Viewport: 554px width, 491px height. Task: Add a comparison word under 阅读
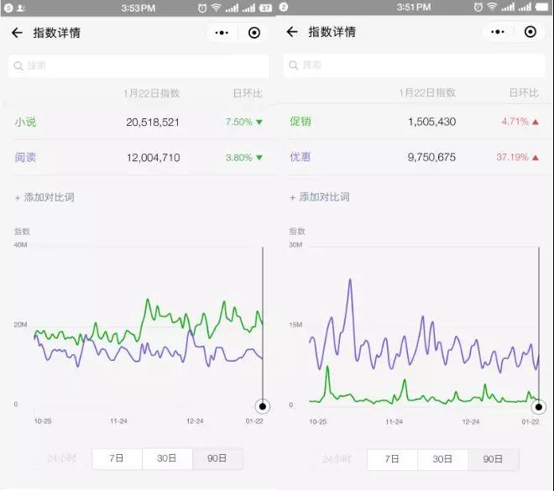point(44,197)
